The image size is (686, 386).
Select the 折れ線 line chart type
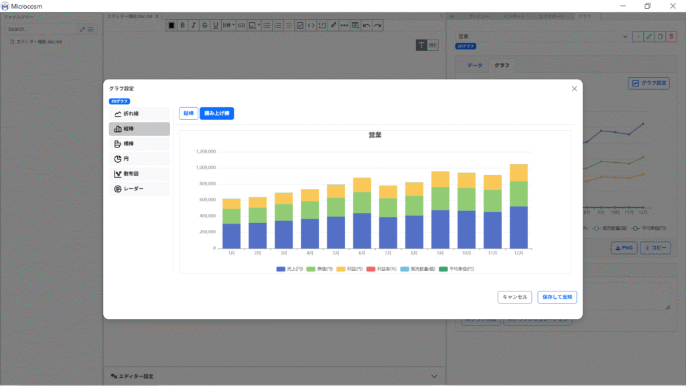pyautogui.click(x=139, y=114)
